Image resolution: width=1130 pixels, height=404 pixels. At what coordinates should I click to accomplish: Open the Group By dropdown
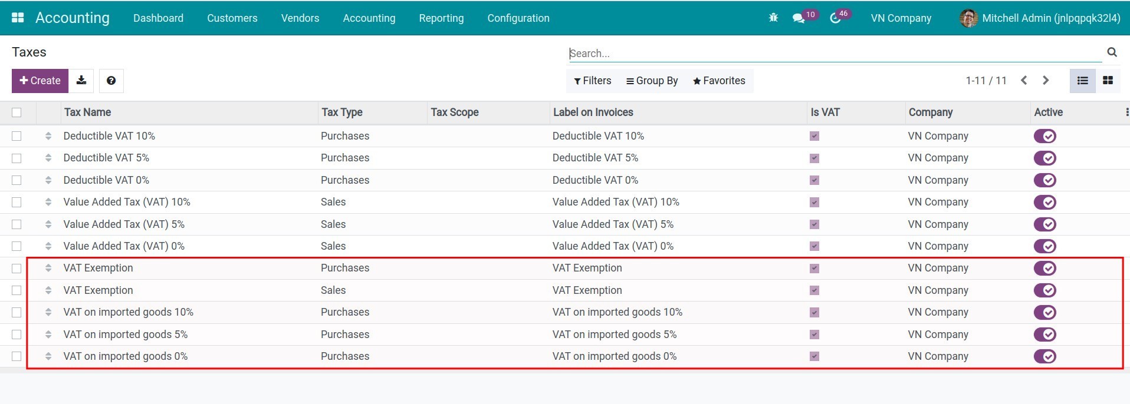point(652,81)
